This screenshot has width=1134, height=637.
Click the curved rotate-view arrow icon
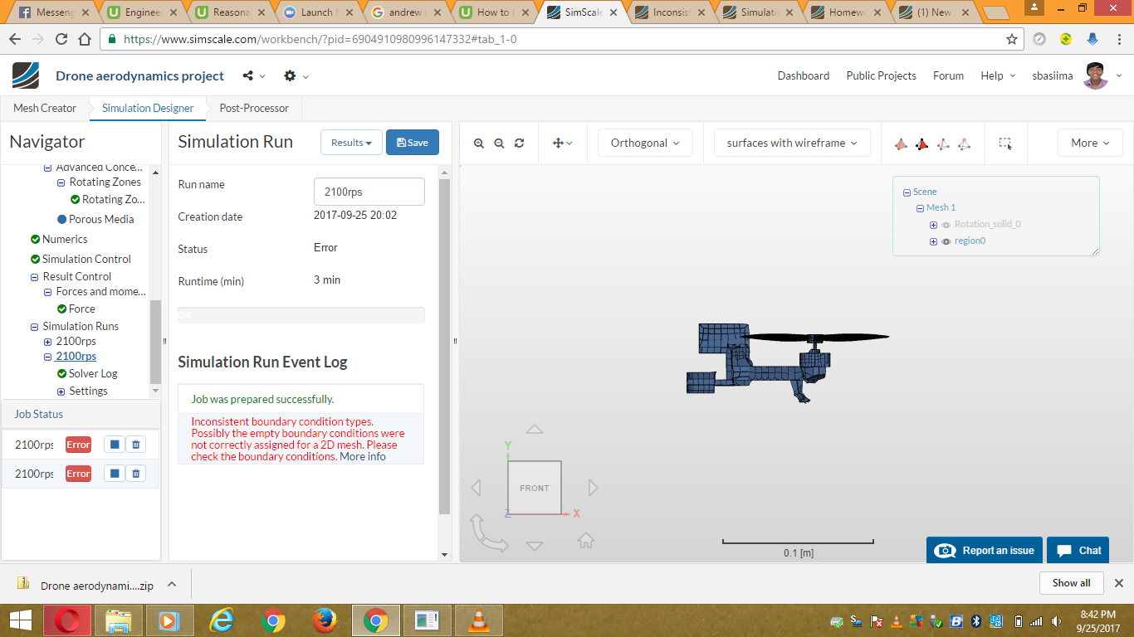tap(488, 532)
